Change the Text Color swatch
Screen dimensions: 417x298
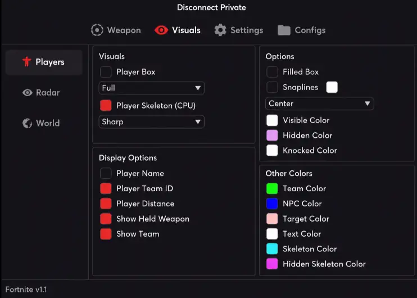point(272,234)
